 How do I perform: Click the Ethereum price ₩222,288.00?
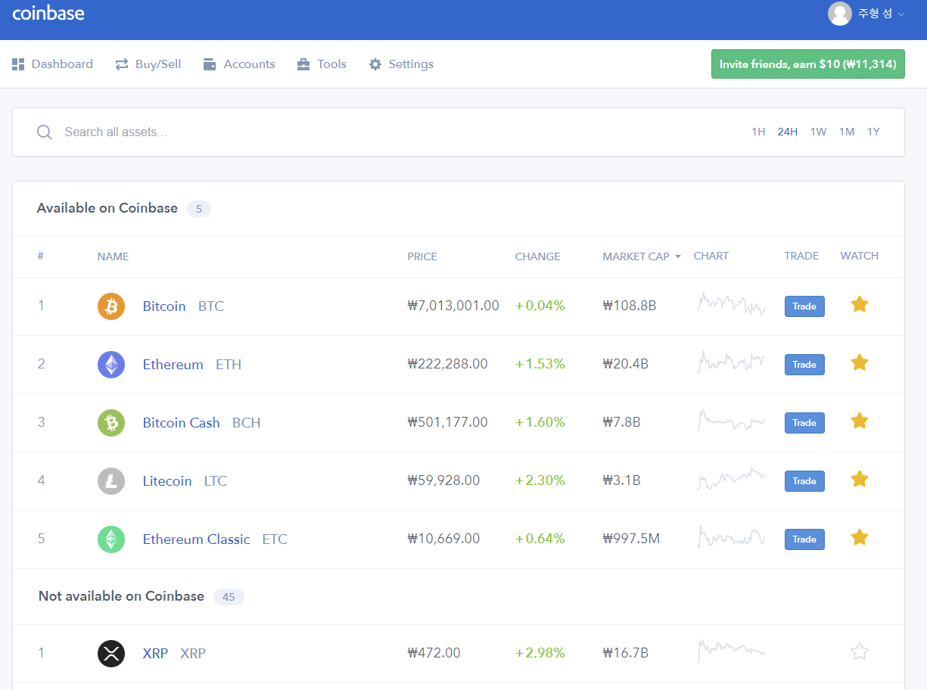pyautogui.click(x=447, y=365)
